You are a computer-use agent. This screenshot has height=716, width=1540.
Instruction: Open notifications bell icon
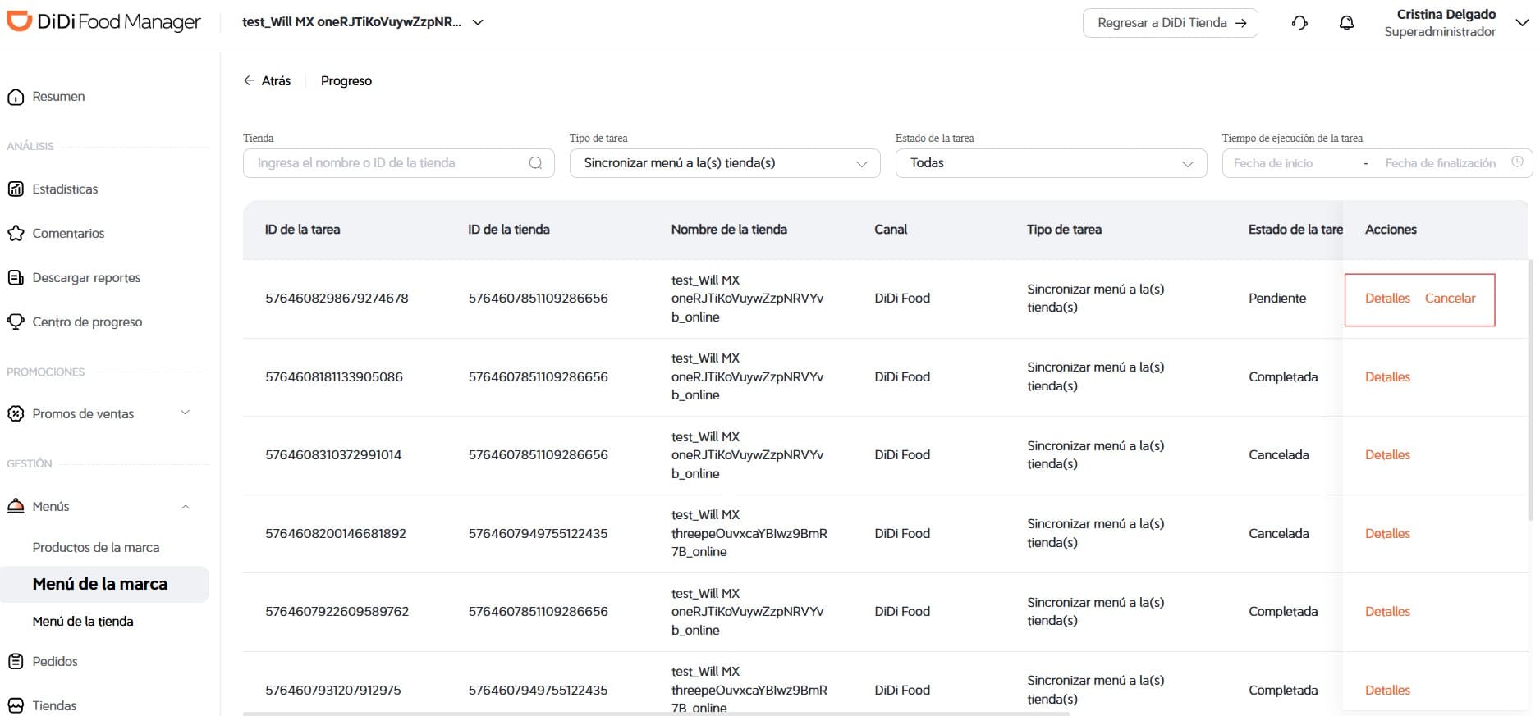point(1346,23)
